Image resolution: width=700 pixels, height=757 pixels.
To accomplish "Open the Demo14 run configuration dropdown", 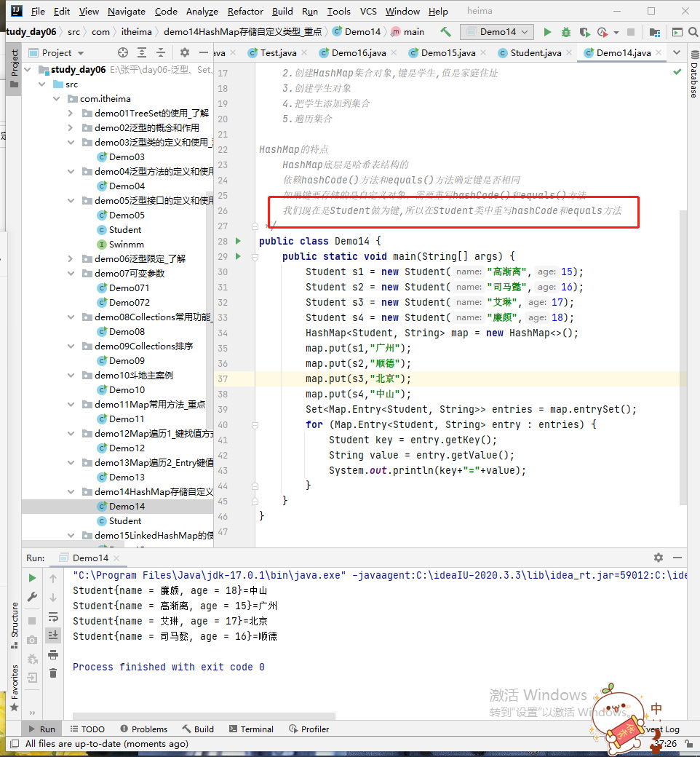I will click(497, 32).
